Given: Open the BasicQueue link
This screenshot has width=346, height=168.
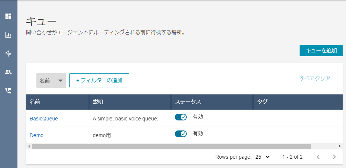Looking at the screenshot, I should 44,119.
